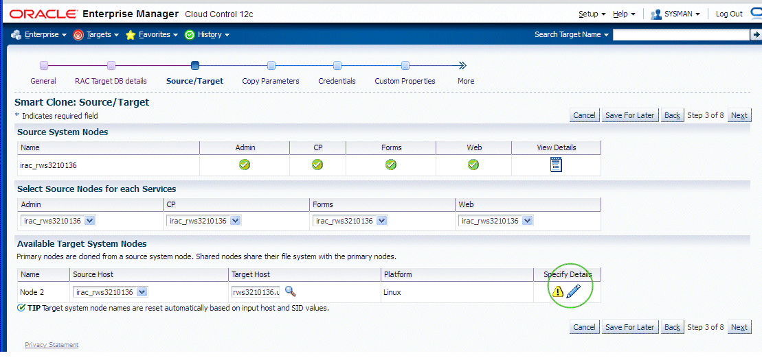Image resolution: width=762 pixels, height=360 pixels.
Task: Click the top Save For Later button
Action: (630, 115)
